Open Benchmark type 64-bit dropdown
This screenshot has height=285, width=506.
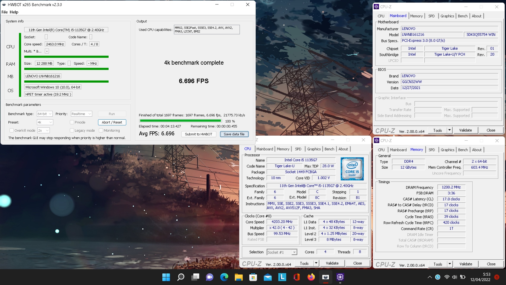pyautogui.click(x=45, y=114)
